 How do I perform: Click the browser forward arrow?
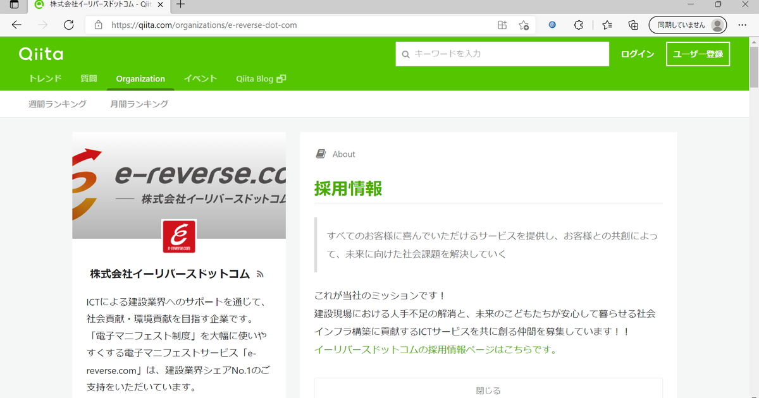tap(42, 25)
